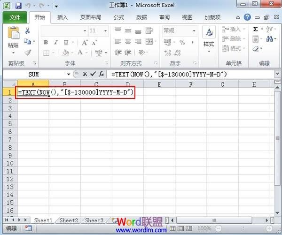The image size is (282, 235).
Task: Click the Sort and Filter icon
Action: tap(269, 29)
